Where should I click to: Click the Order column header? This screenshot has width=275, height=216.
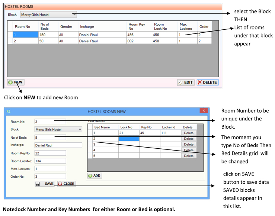205,26
